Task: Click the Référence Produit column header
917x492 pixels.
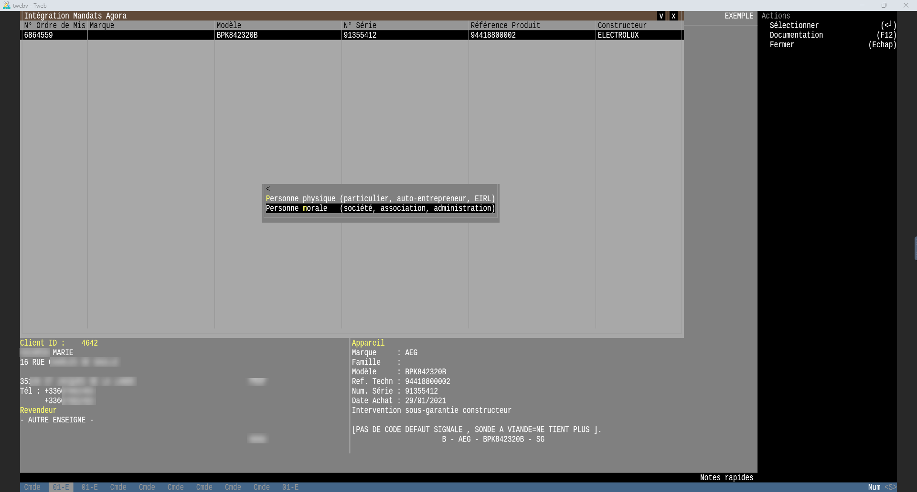Action: (x=505, y=25)
